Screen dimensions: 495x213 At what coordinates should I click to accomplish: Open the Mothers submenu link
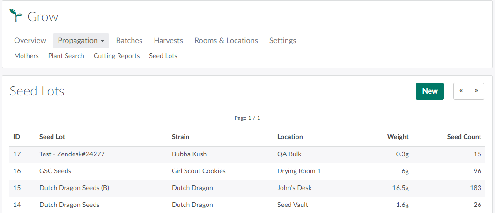26,56
